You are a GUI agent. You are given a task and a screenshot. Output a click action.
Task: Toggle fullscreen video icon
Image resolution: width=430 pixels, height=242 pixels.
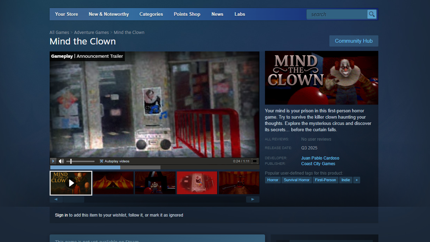pos(255,161)
